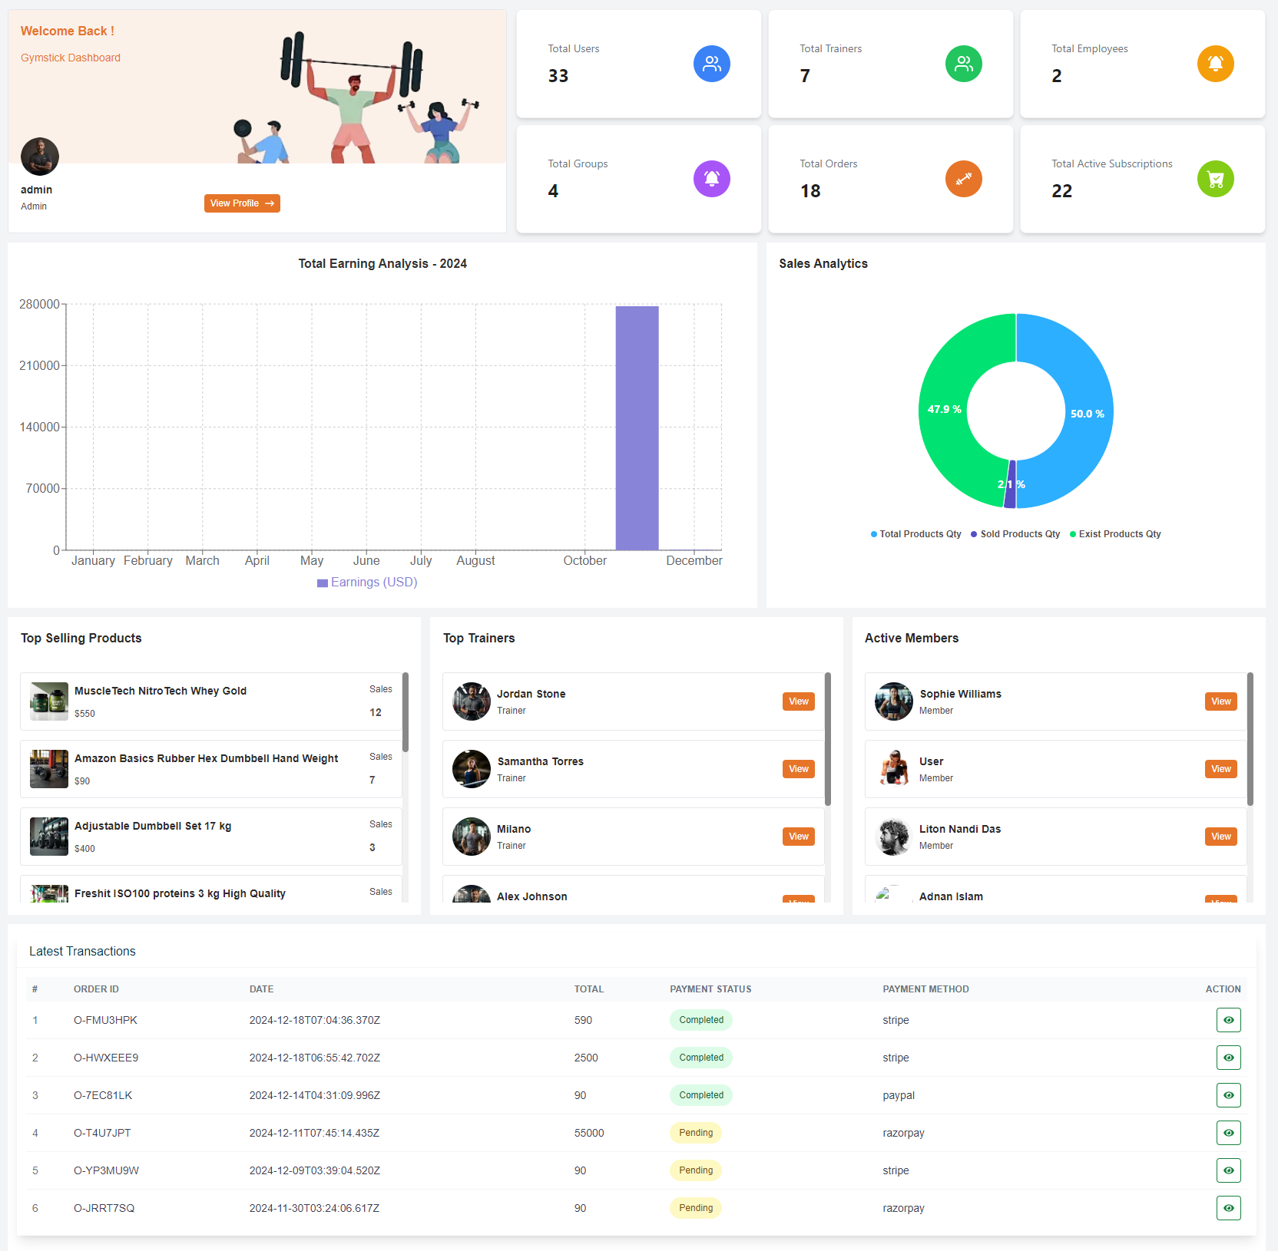1278x1251 pixels.
Task: View trainer Jordan Stone
Action: point(798,701)
